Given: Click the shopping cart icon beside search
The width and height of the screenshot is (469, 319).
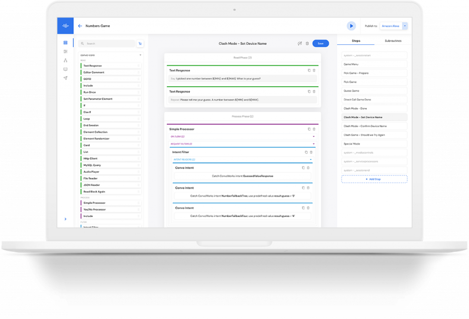Looking at the screenshot, I should click(140, 43).
